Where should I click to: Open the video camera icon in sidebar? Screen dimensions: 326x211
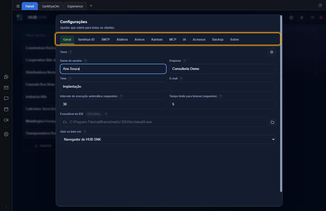(6, 120)
